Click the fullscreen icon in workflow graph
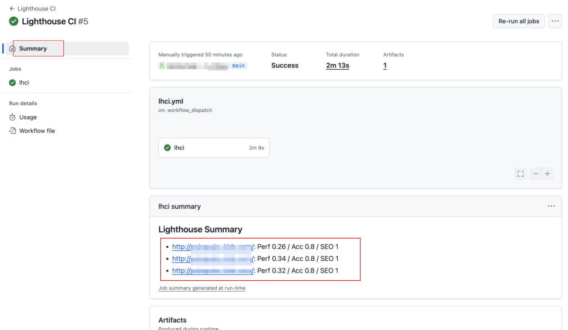Image resolution: width=568 pixels, height=330 pixels. [x=520, y=174]
